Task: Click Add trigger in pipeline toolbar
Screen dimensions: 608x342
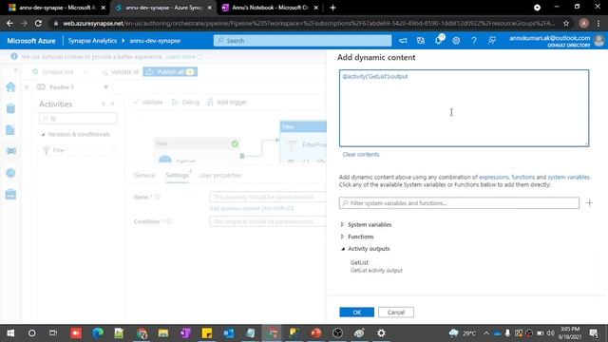Action: [227, 102]
